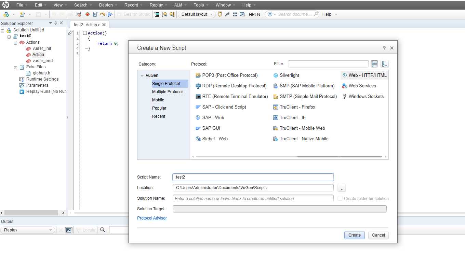Click the TruClient - Firefox icon
This screenshot has height=255, width=465.
click(276, 107)
